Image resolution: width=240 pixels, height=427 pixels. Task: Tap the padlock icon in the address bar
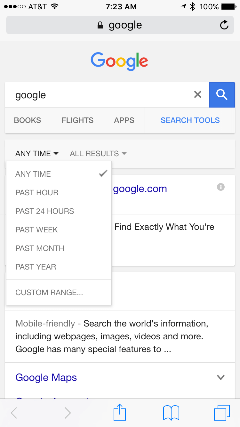(100, 25)
